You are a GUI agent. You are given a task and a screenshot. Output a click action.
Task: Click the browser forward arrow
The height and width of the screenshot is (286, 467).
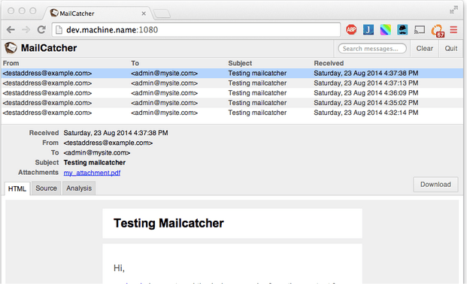(x=26, y=30)
